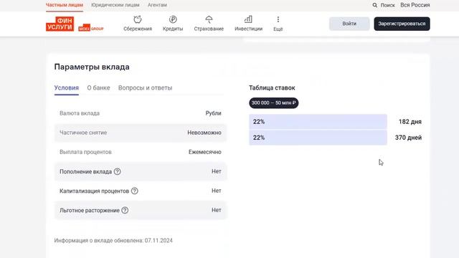Click the deposit info updated 07.11.2024 text

(113, 241)
